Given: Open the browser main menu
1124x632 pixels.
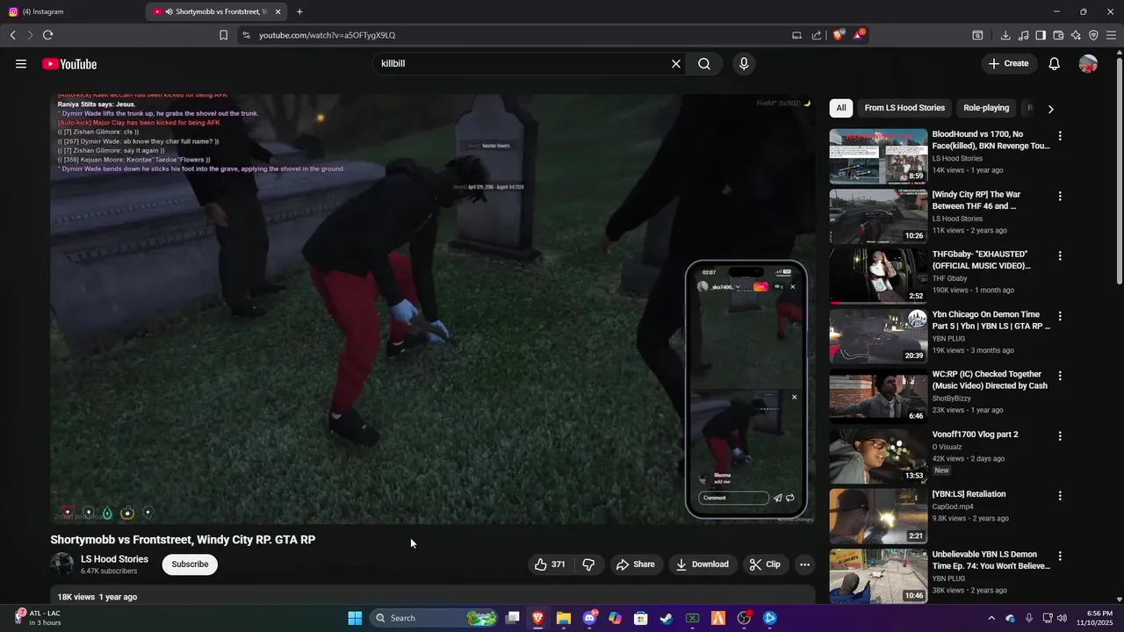Looking at the screenshot, I should click(1111, 35).
